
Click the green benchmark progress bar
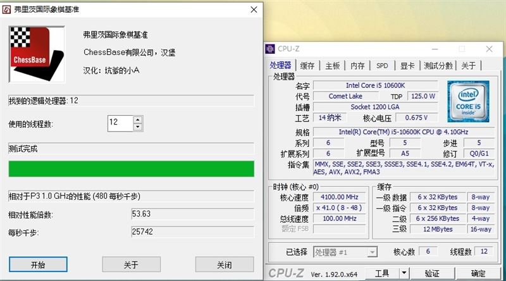[131, 168]
